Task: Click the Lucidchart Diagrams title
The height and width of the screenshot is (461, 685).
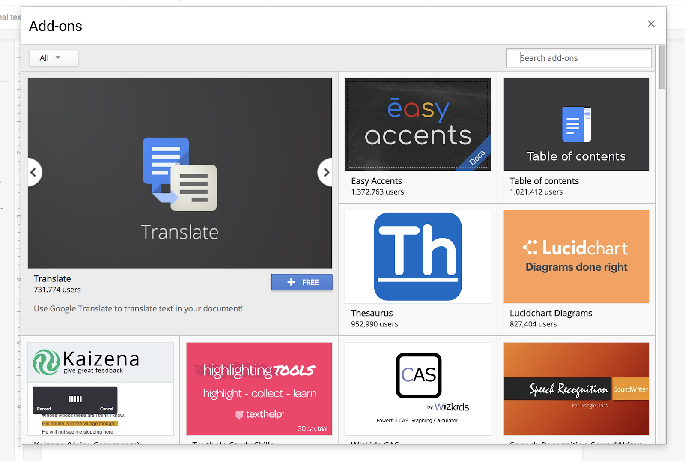Action: [551, 313]
